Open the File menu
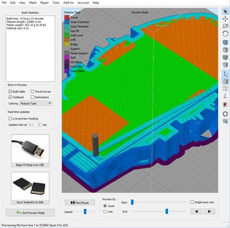The image size is (230, 228). point(4,3)
